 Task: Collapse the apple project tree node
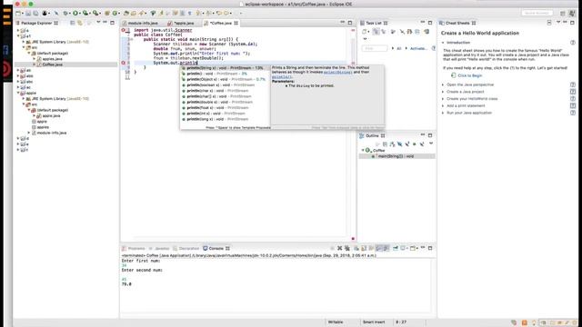pos(18,93)
